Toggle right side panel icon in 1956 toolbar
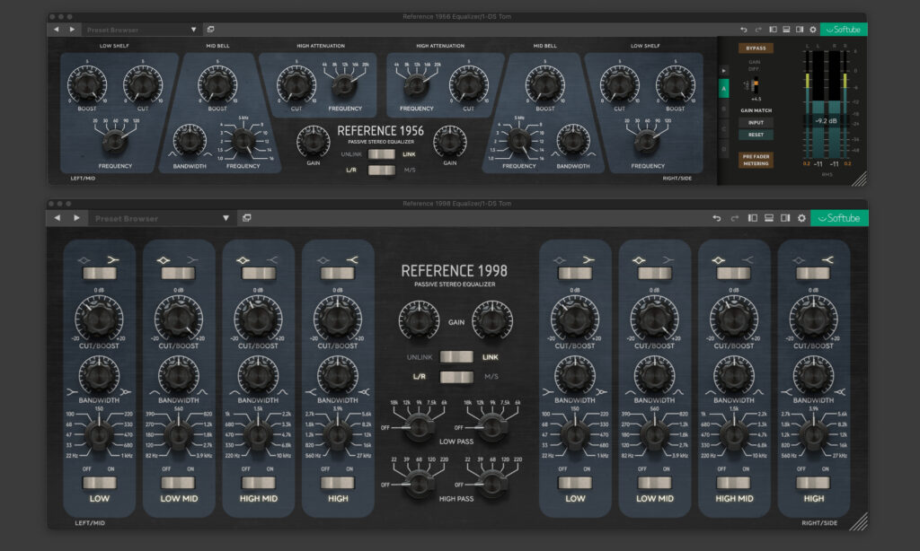This screenshot has height=551, width=920. pos(799,30)
